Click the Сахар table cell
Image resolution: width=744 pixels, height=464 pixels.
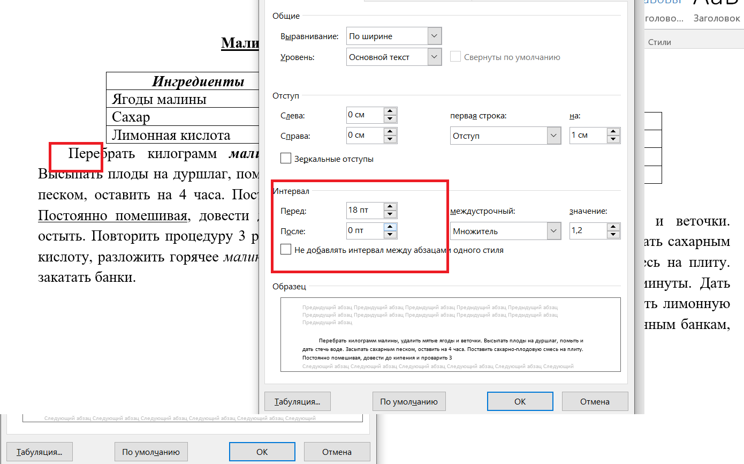[x=183, y=117]
